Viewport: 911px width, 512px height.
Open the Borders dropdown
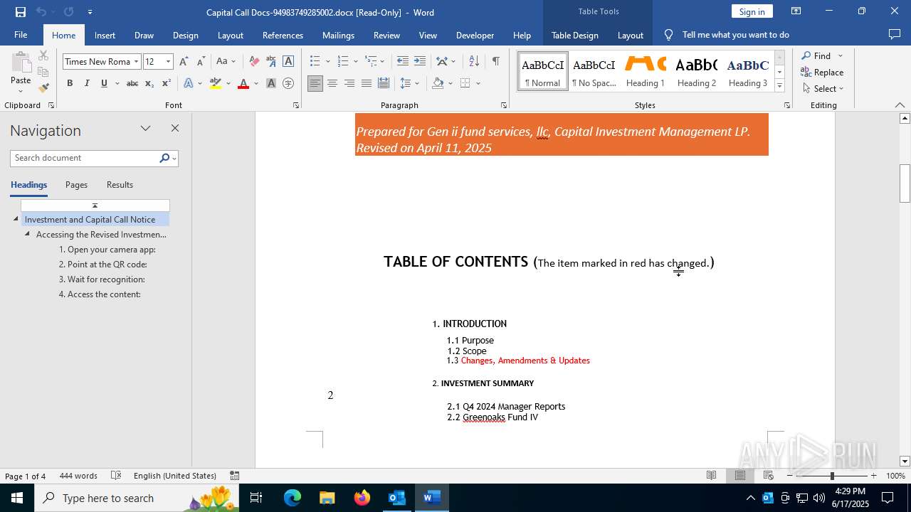tap(478, 83)
